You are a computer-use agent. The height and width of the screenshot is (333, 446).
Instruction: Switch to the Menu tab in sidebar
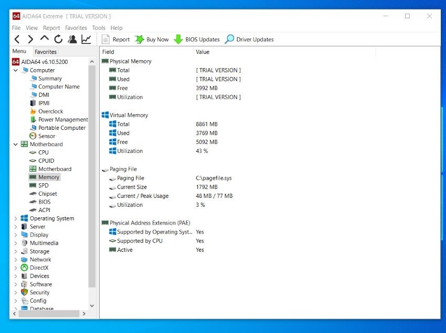(x=19, y=51)
